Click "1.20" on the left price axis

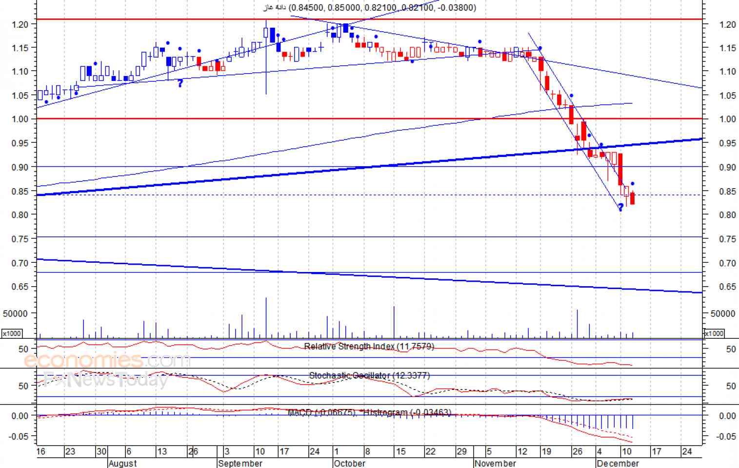[20, 24]
